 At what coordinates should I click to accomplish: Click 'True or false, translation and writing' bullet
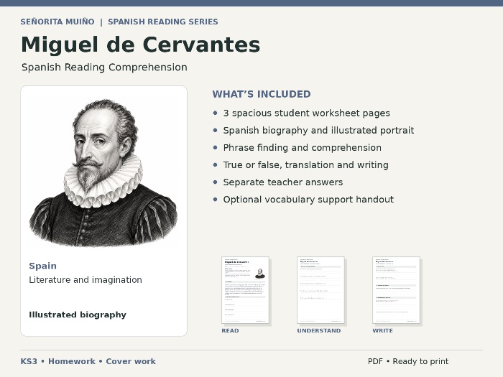pos(305,164)
